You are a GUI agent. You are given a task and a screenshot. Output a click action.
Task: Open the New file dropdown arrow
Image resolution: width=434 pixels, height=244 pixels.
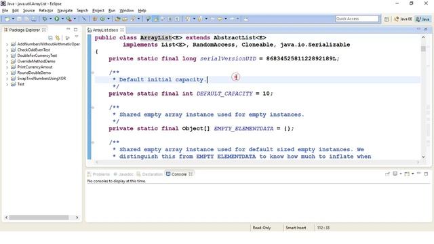[13, 19]
